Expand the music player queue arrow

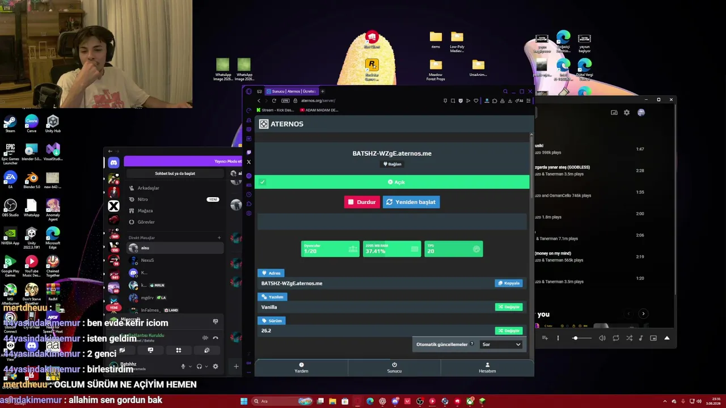[x=667, y=338]
